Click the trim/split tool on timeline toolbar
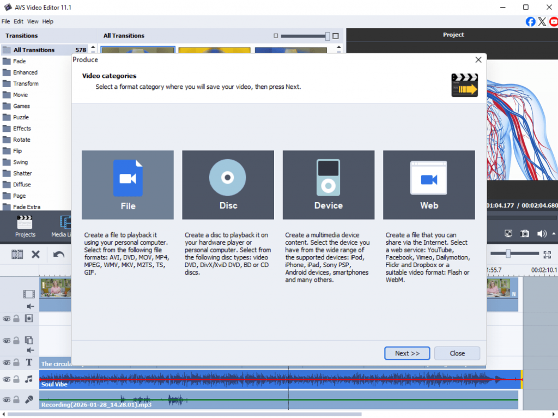The width and height of the screenshot is (558, 418). pyautogui.click(x=17, y=255)
